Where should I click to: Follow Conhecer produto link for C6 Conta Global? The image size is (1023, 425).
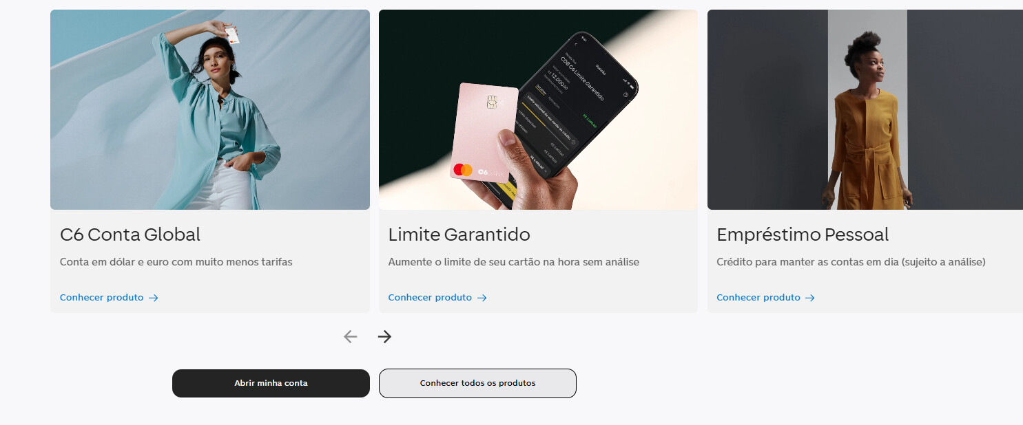102,298
